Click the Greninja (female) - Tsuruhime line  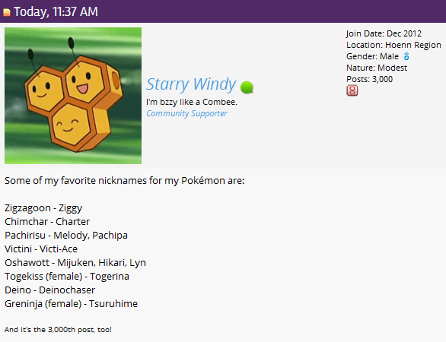pos(71,304)
